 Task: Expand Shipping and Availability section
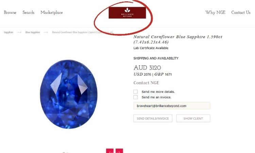(156, 58)
